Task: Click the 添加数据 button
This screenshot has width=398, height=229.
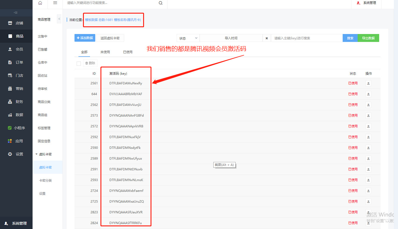Action: pyautogui.click(x=84, y=38)
